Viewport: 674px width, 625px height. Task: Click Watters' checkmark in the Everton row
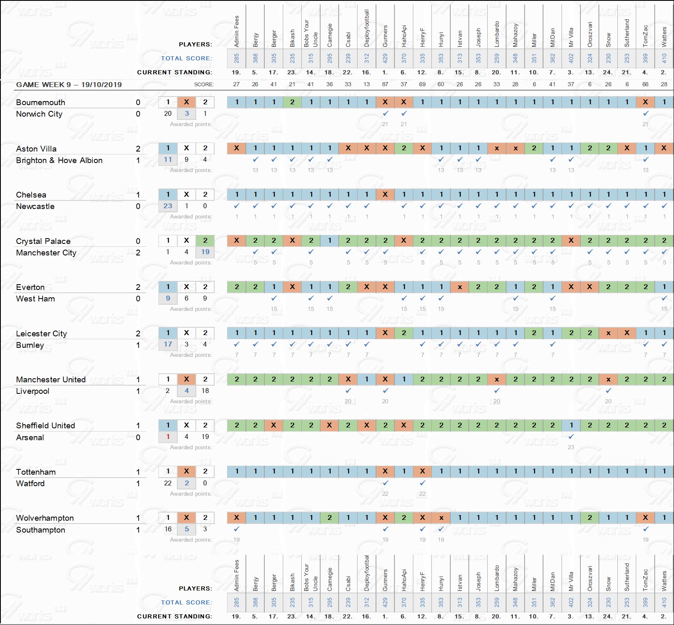664,298
